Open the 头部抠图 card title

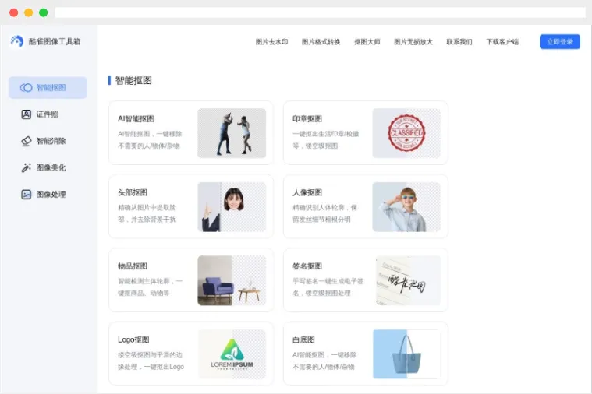click(133, 192)
